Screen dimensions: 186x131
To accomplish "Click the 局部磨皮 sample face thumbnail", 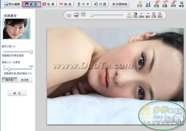I will [x=16, y=29].
